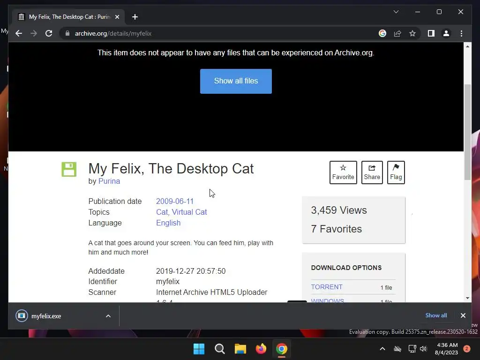
Task: Flag this item with the Flag button
Action: (x=396, y=172)
